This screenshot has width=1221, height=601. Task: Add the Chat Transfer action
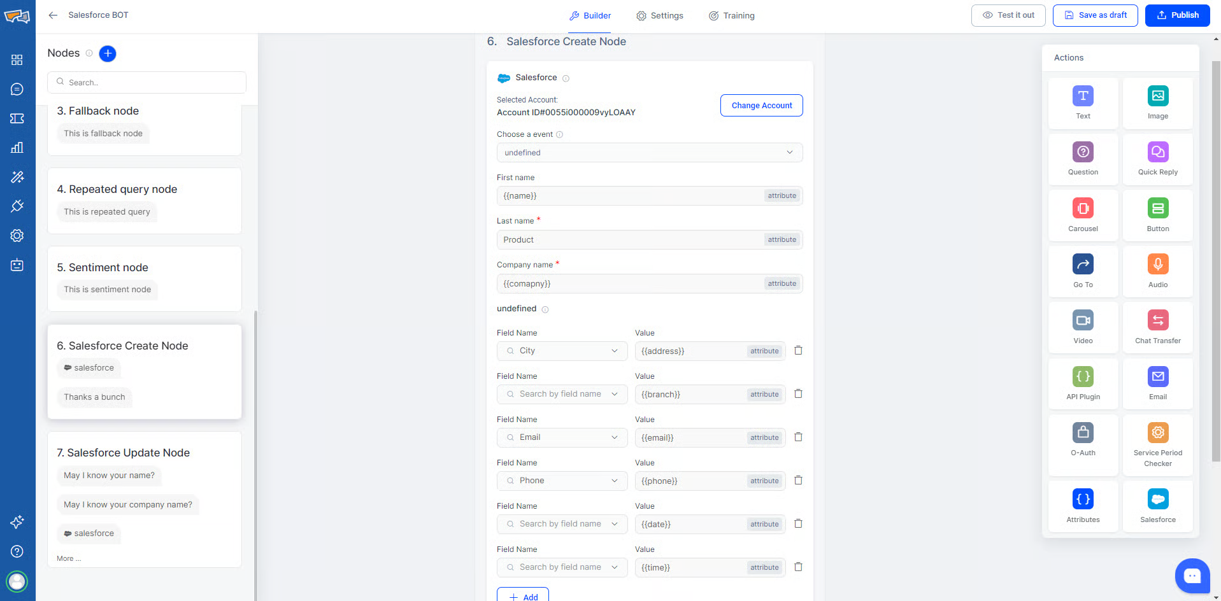tap(1157, 328)
